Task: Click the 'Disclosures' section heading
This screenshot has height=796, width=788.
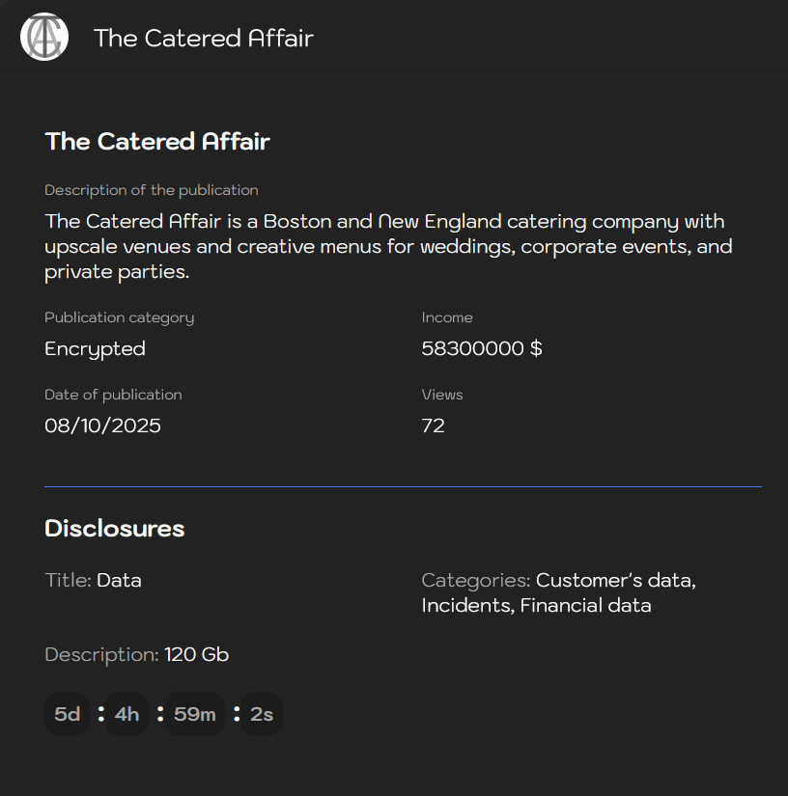Action: point(114,529)
